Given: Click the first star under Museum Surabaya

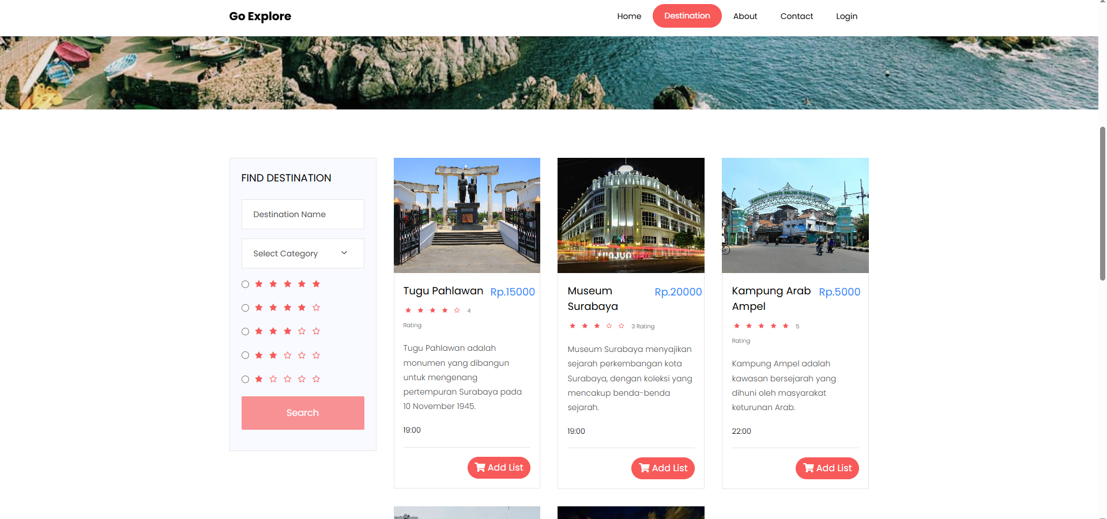Looking at the screenshot, I should pos(573,326).
